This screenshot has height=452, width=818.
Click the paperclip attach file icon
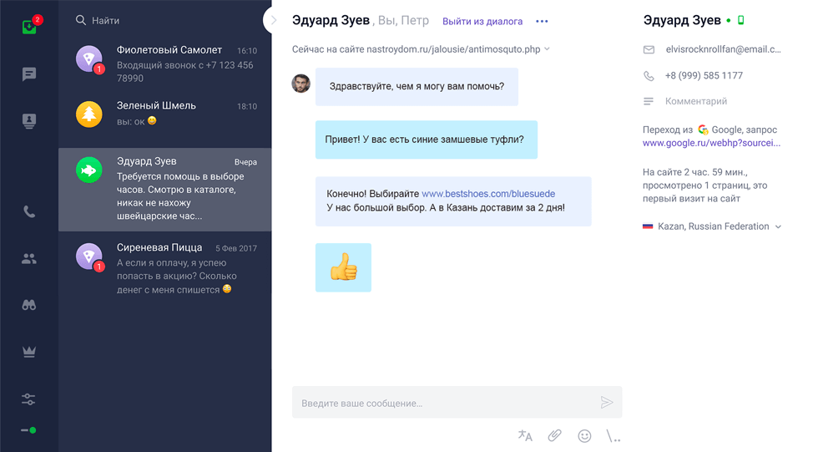pyautogui.click(x=554, y=435)
